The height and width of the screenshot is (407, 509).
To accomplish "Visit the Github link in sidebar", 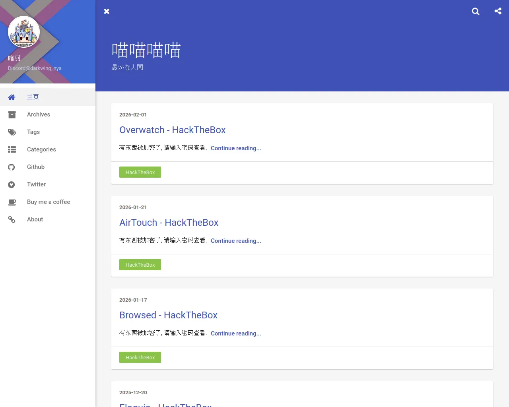I will click(x=48, y=167).
